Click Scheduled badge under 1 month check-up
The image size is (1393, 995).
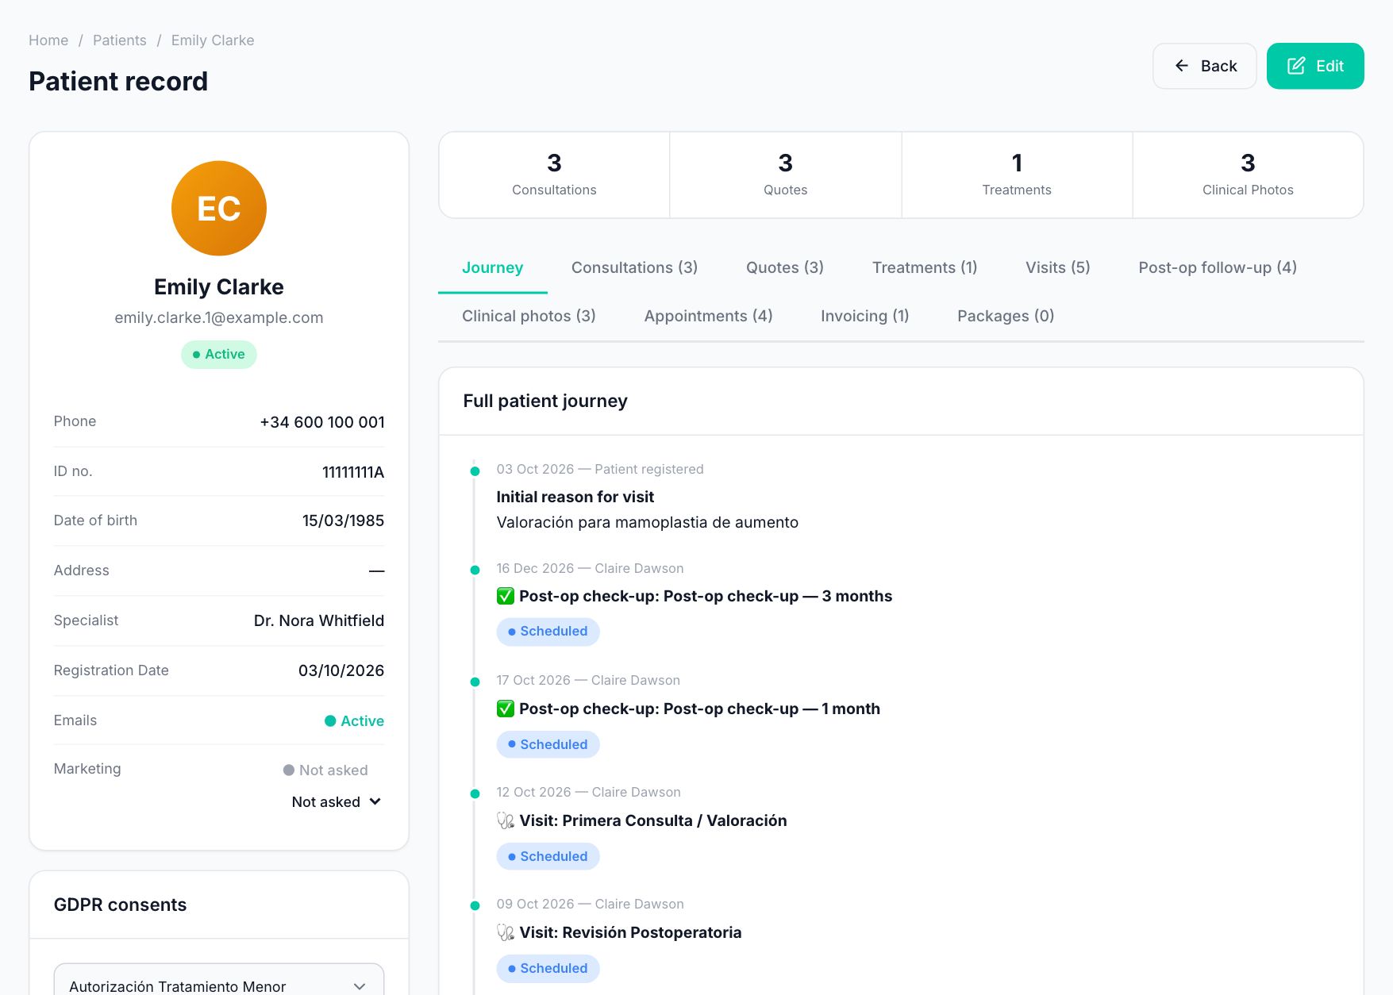click(x=548, y=744)
